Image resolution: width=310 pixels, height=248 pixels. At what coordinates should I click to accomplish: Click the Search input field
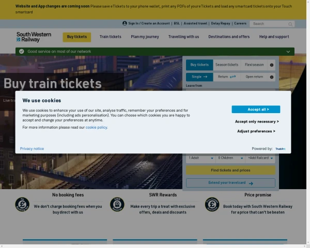click(268, 24)
